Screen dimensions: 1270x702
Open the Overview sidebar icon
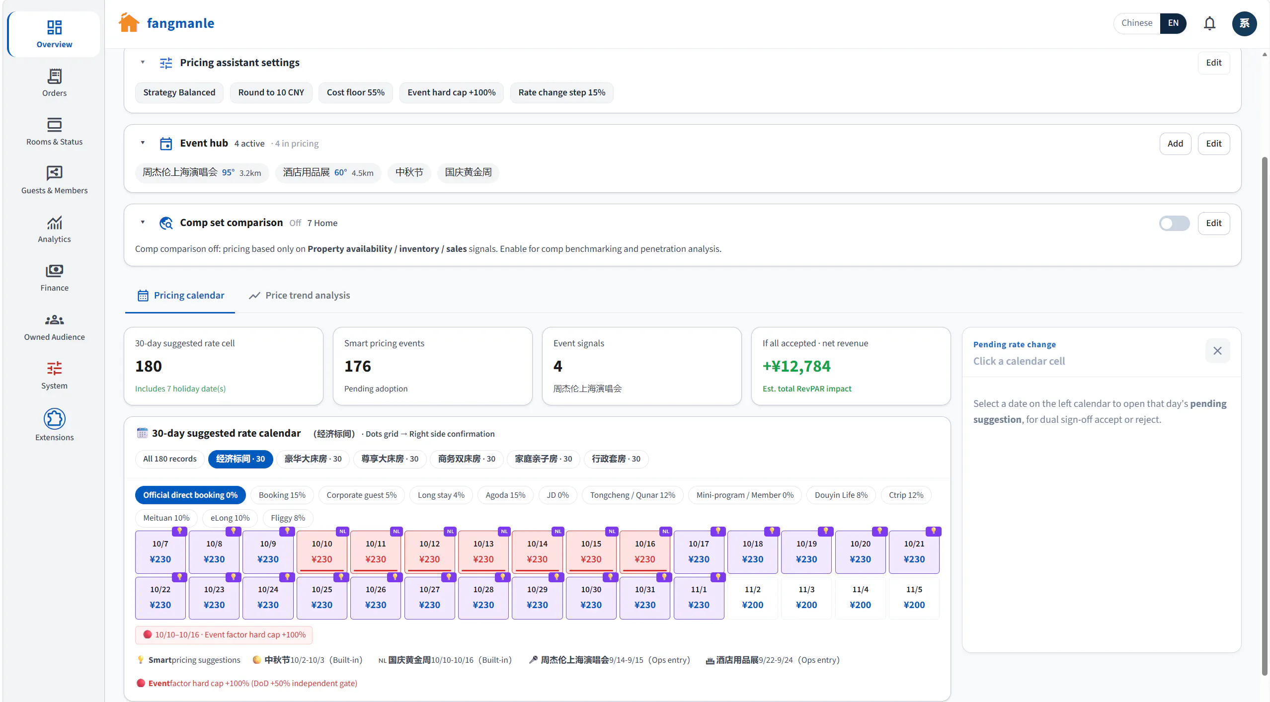[x=54, y=27]
